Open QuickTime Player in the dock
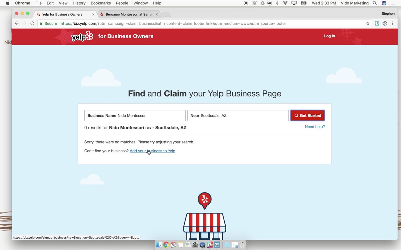The height and width of the screenshot is (250, 401). tap(203, 245)
